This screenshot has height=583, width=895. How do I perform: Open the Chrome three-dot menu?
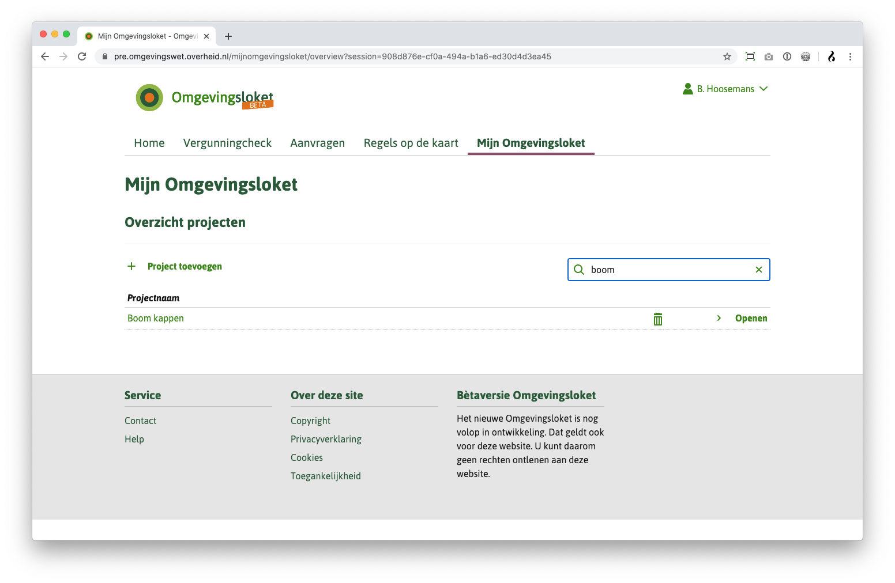850,56
